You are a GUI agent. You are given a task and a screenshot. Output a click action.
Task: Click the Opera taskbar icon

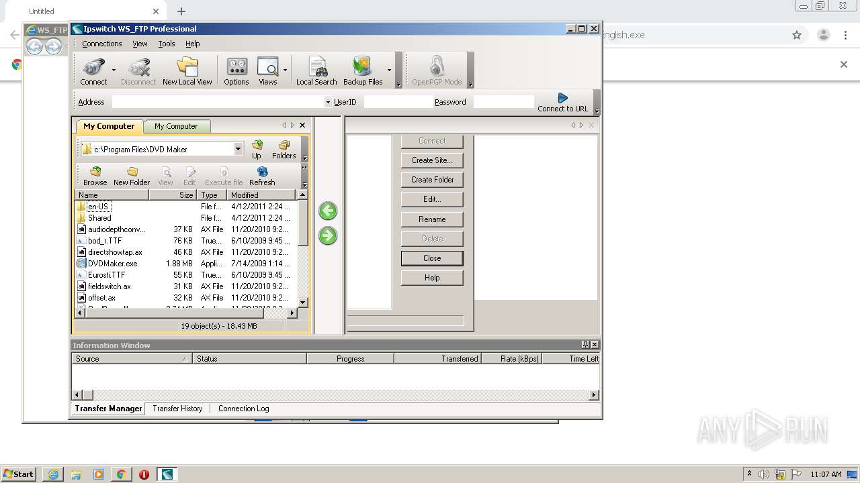(144, 474)
